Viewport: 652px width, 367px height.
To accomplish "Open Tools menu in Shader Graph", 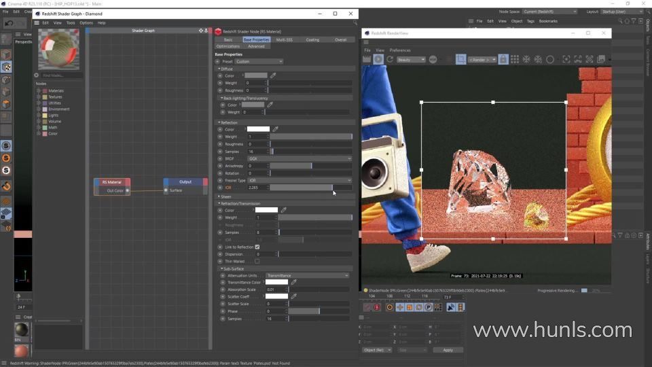I will coord(71,23).
